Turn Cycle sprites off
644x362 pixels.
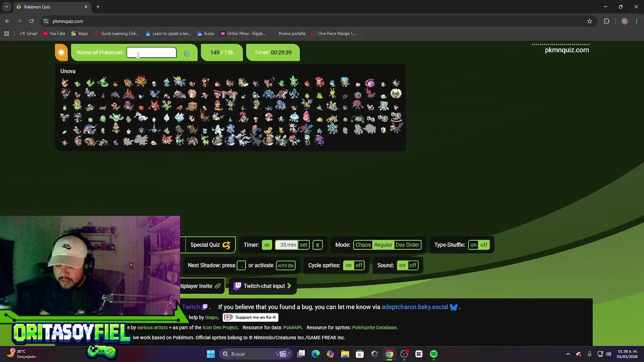pos(359,265)
